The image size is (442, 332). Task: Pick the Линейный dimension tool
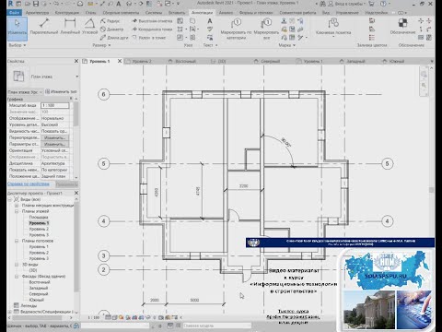point(70,26)
